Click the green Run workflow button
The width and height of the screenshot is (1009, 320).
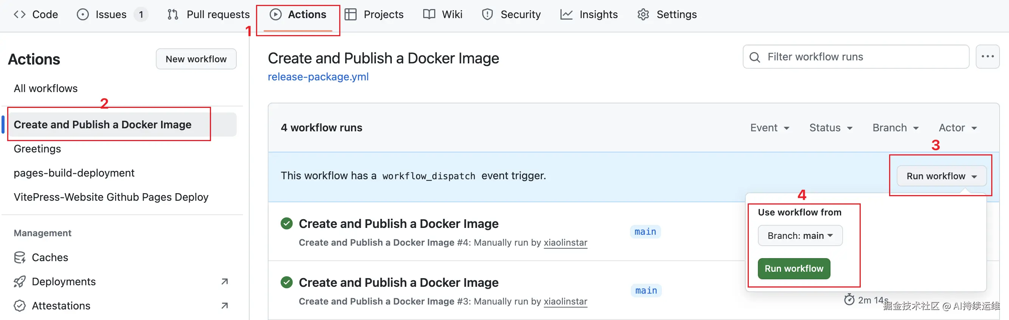[793, 268]
